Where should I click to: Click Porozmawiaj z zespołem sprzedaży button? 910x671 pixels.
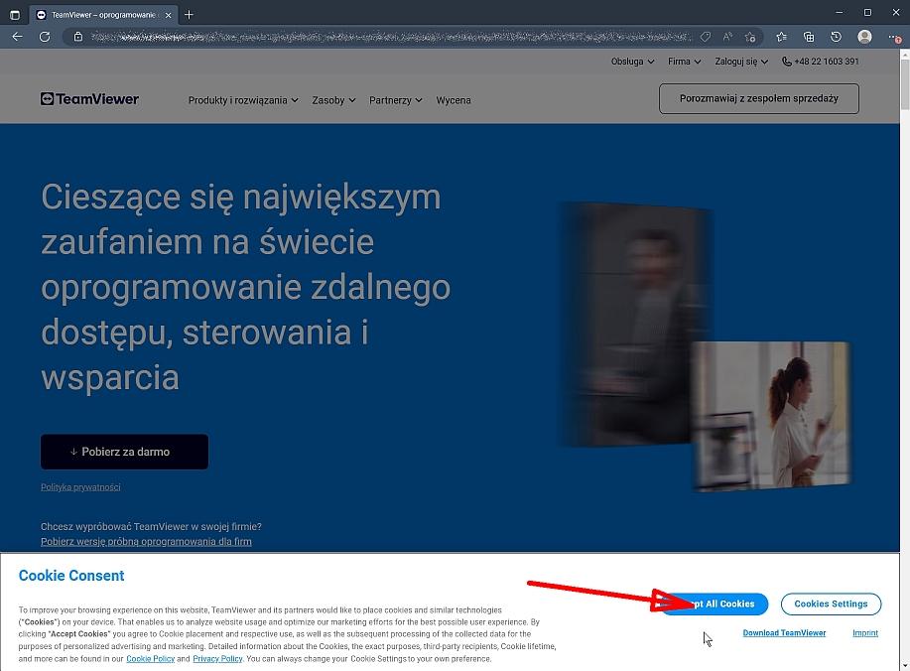point(759,98)
